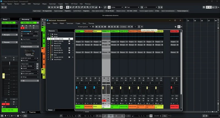Open the Проект menu in main window
Viewport: 220px width, 118px height.
click(16, 4)
